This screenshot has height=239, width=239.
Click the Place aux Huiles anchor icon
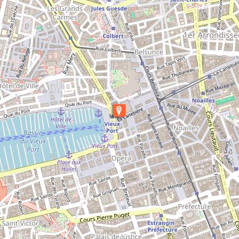pos(69,155)
